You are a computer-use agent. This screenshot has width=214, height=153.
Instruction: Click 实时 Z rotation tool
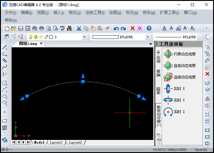[174, 112]
